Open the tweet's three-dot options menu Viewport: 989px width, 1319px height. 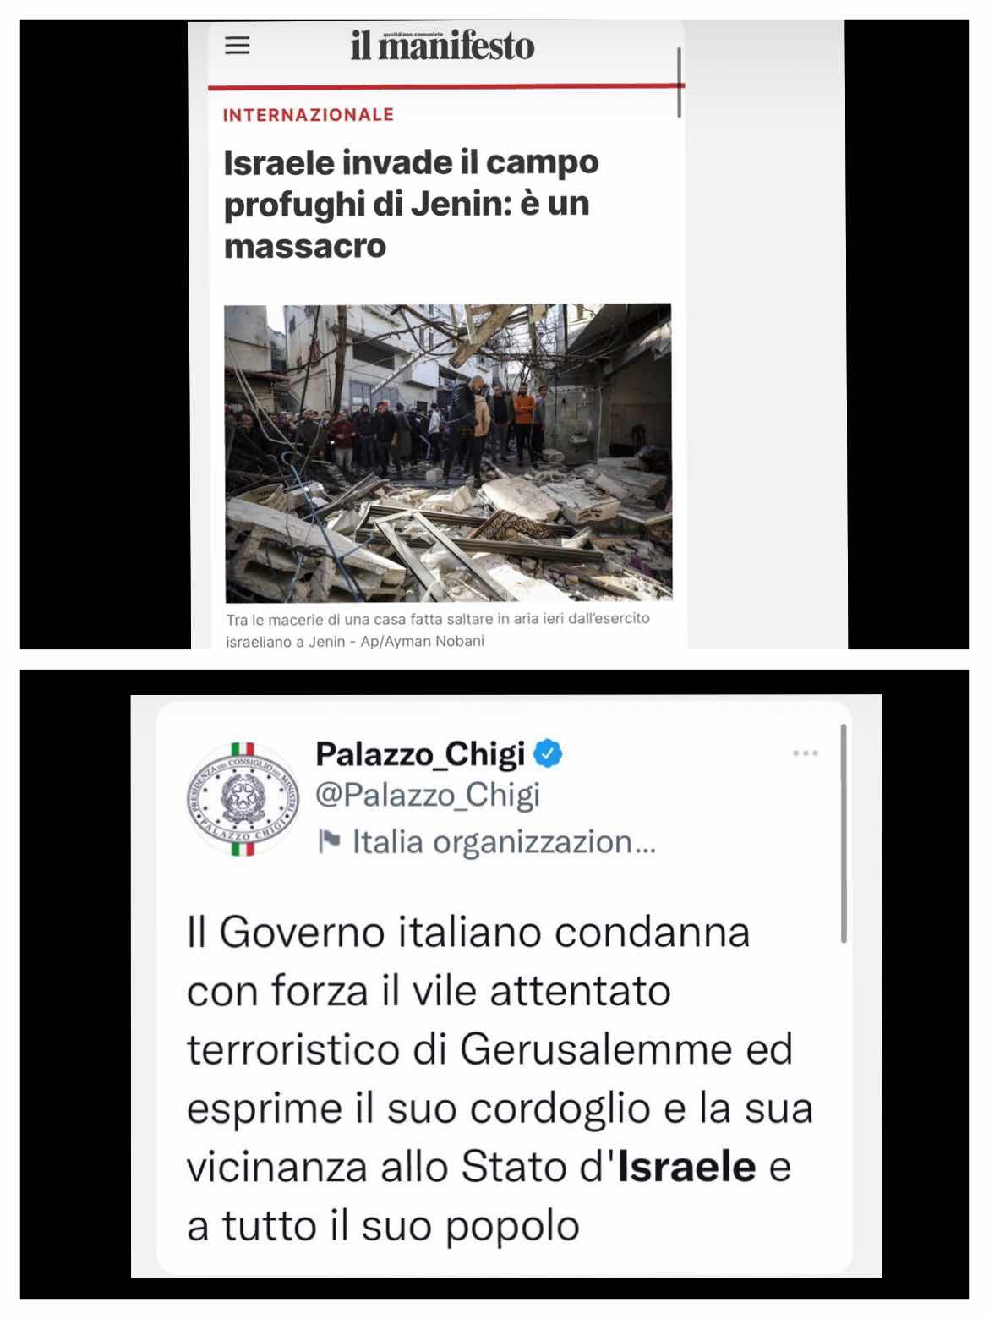[806, 753]
